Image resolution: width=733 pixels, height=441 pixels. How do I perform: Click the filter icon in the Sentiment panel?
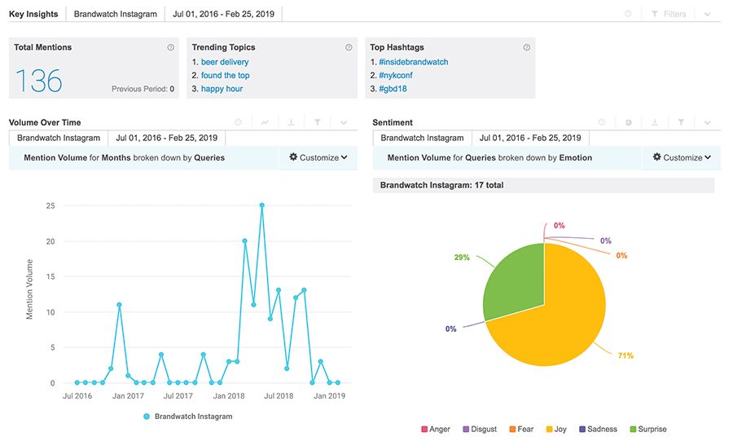681,122
